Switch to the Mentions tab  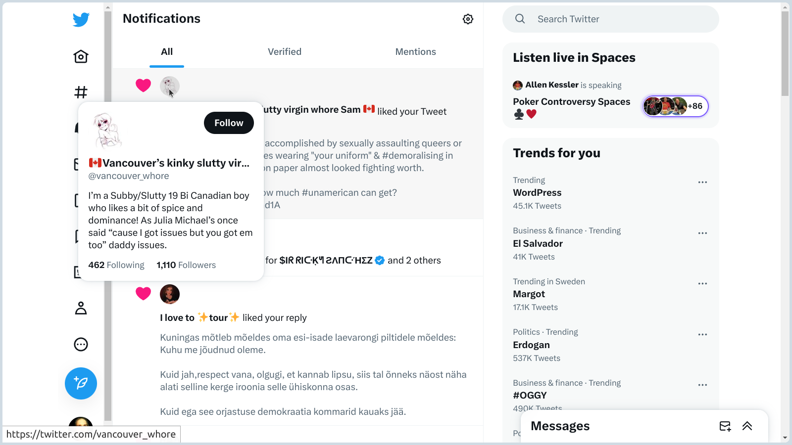pyautogui.click(x=415, y=52)
